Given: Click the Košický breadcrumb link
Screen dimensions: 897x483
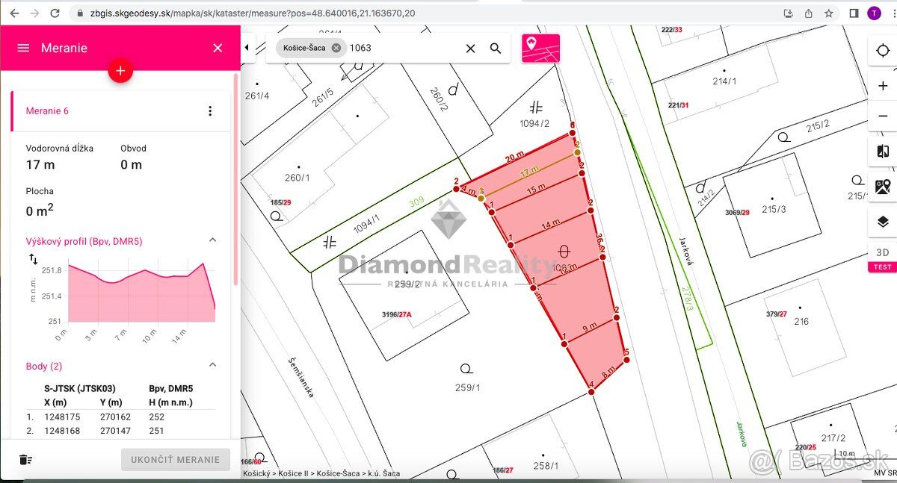Looking at the screenshot, I should [x=257, y=473].
